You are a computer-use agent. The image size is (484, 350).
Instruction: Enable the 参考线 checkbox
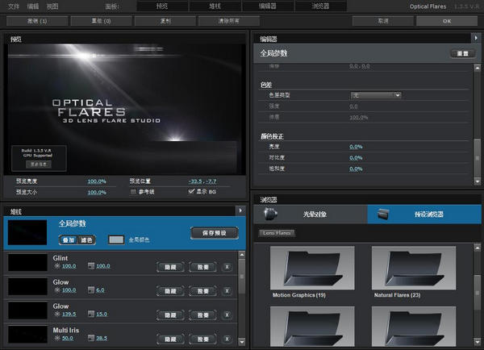pyautogui.click(x=133, y=192)
